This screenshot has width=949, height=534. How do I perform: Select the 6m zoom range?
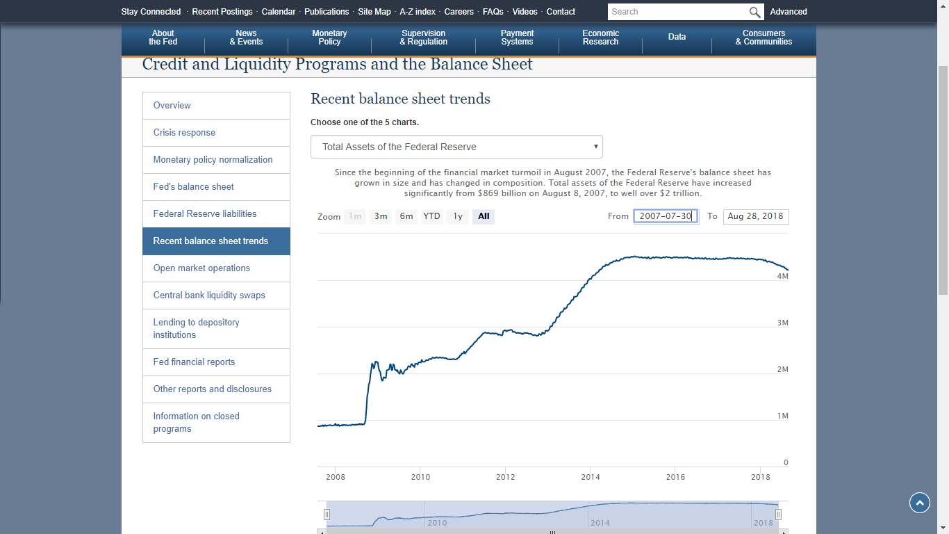[406, 216]
